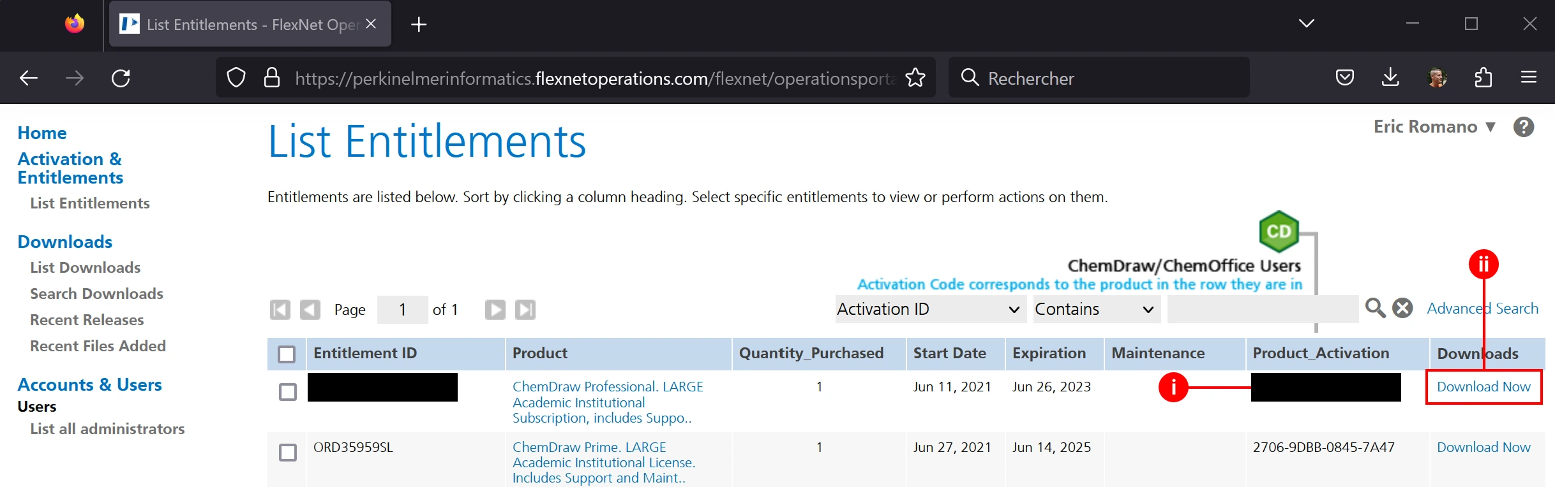Open the tracking protection shield icon
The width and height of the screenshot is (1555, 487).
(236, 78)
